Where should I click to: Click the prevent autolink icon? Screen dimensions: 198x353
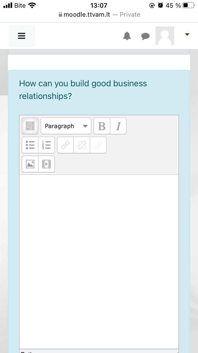[x=98, y=145]
